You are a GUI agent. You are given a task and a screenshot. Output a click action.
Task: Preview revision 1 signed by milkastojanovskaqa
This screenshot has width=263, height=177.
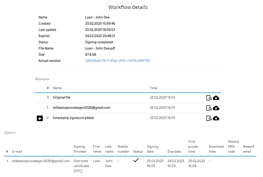point(209,108)
